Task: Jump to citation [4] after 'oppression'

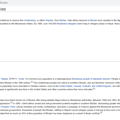Action: 11,103
